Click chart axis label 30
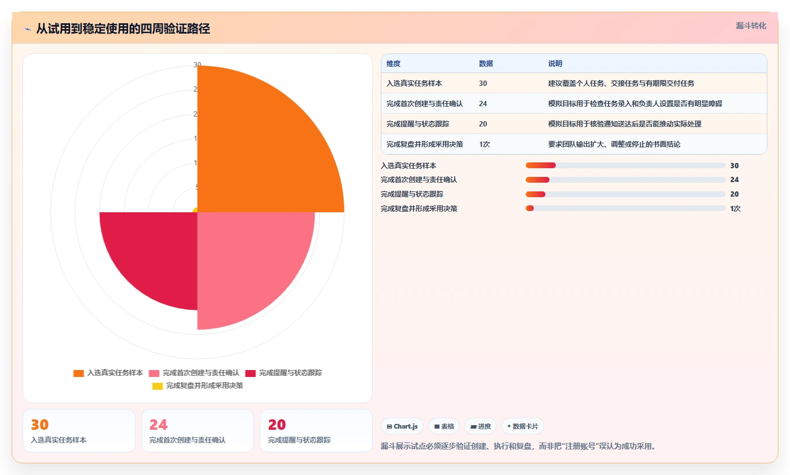Image resolution: width=790 pixels, height=475 pixels. 197,64
